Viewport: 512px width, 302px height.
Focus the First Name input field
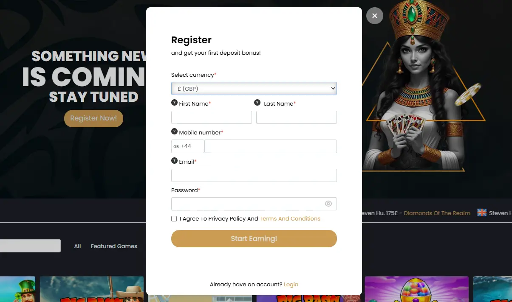pos(211,117)
